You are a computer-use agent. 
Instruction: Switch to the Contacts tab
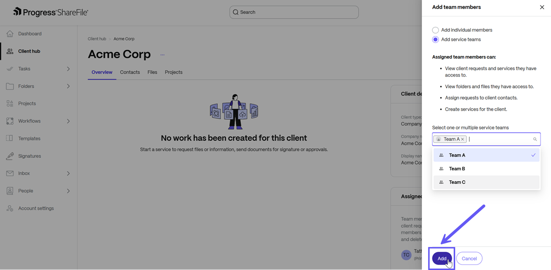[x=130, y=72]
